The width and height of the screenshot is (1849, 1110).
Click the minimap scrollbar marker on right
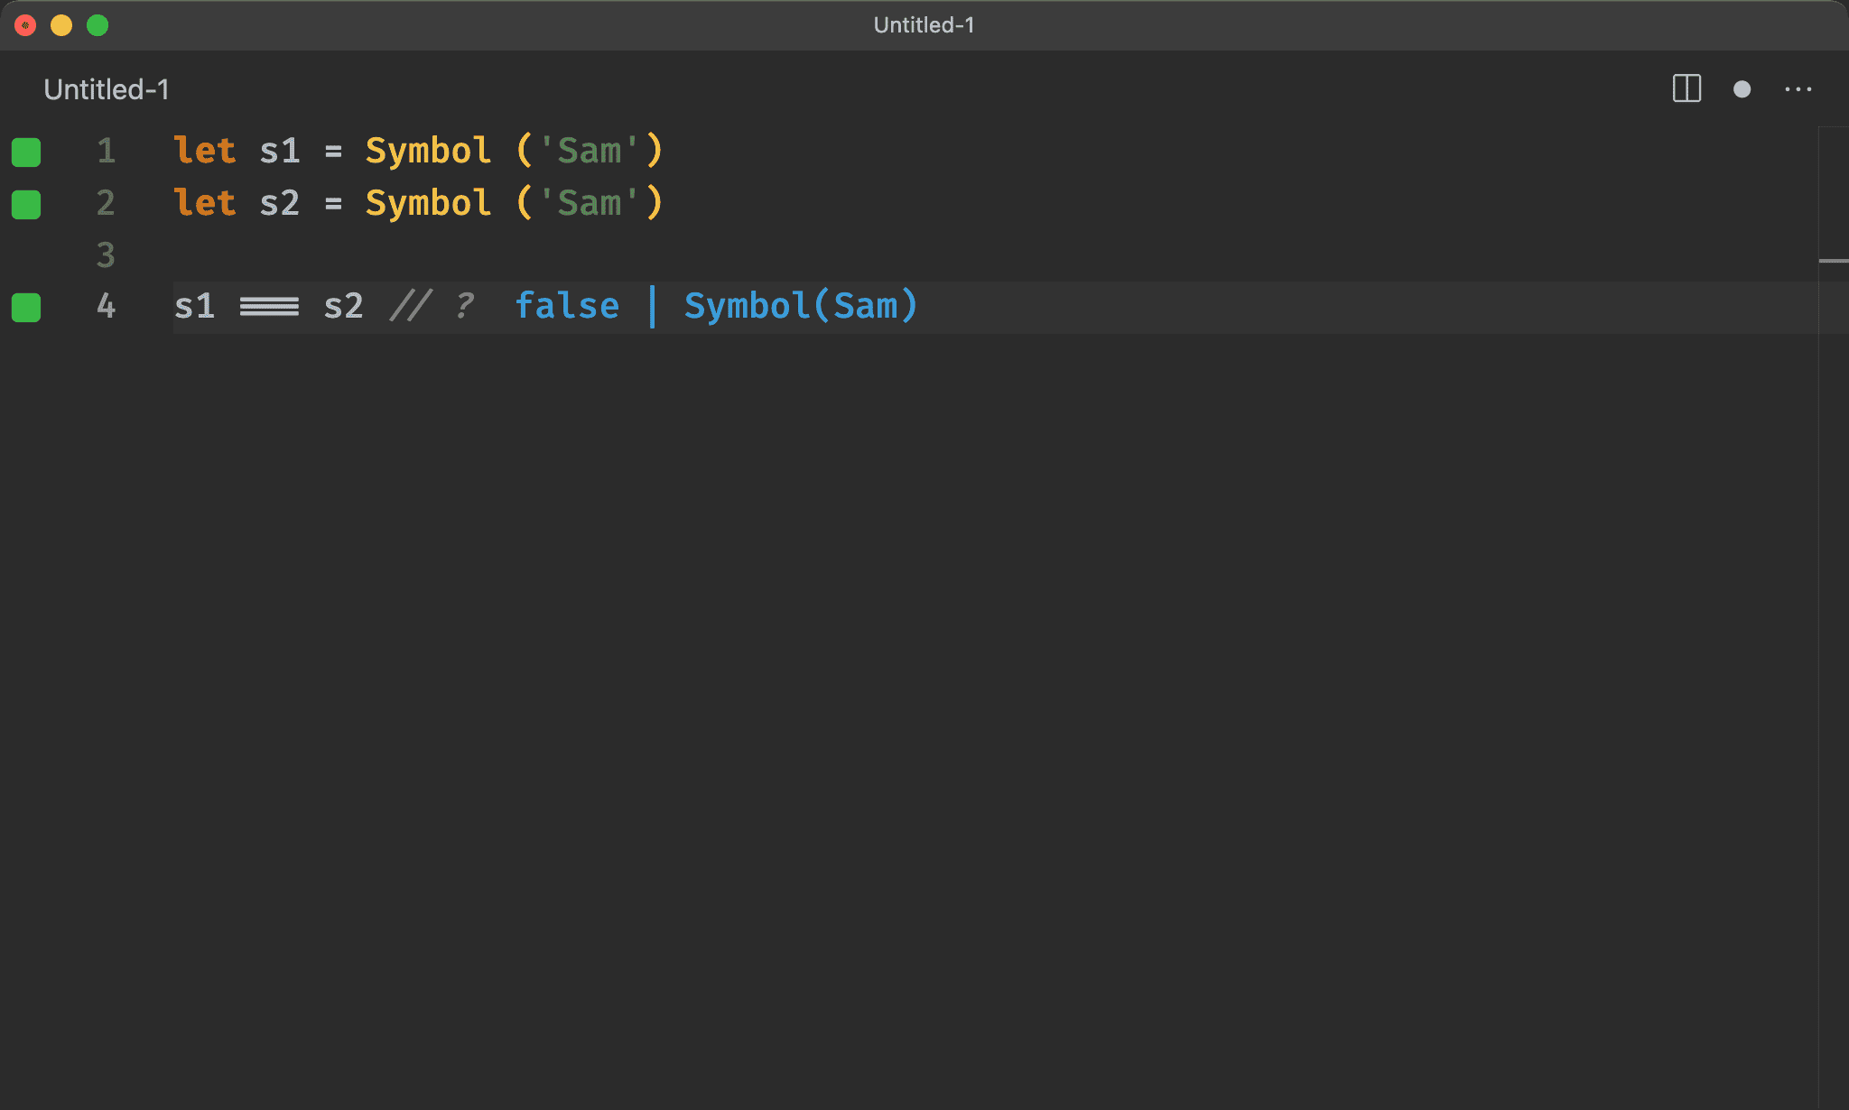[x=1833, y=261]
